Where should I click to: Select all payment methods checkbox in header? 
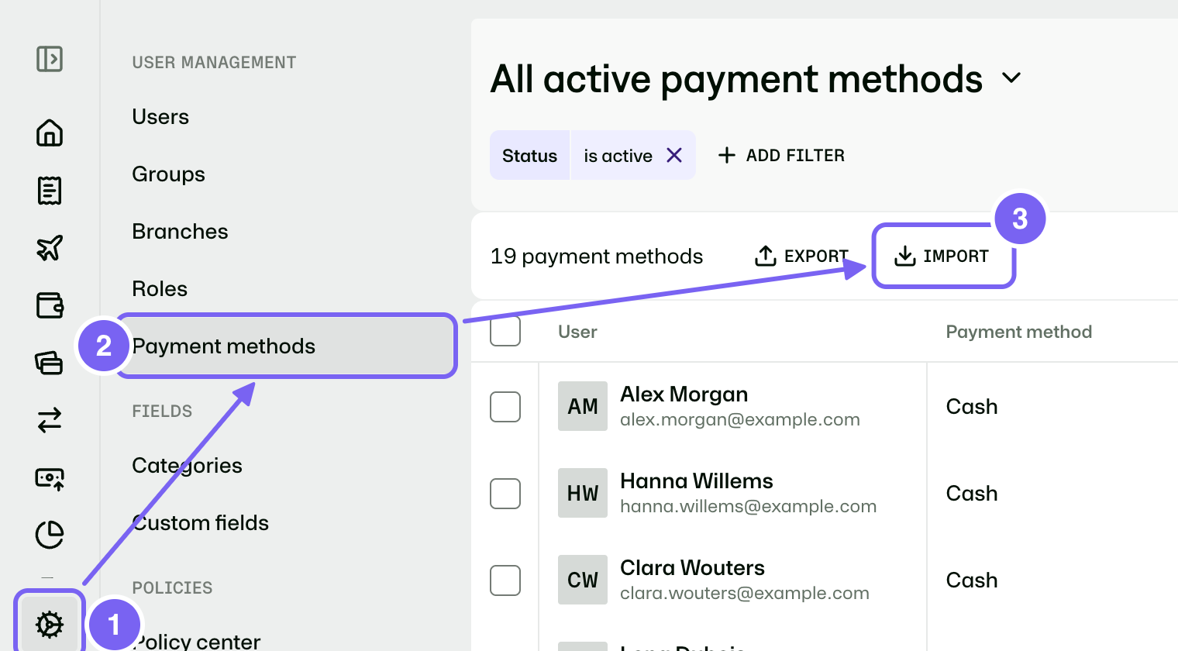[505, 331]
